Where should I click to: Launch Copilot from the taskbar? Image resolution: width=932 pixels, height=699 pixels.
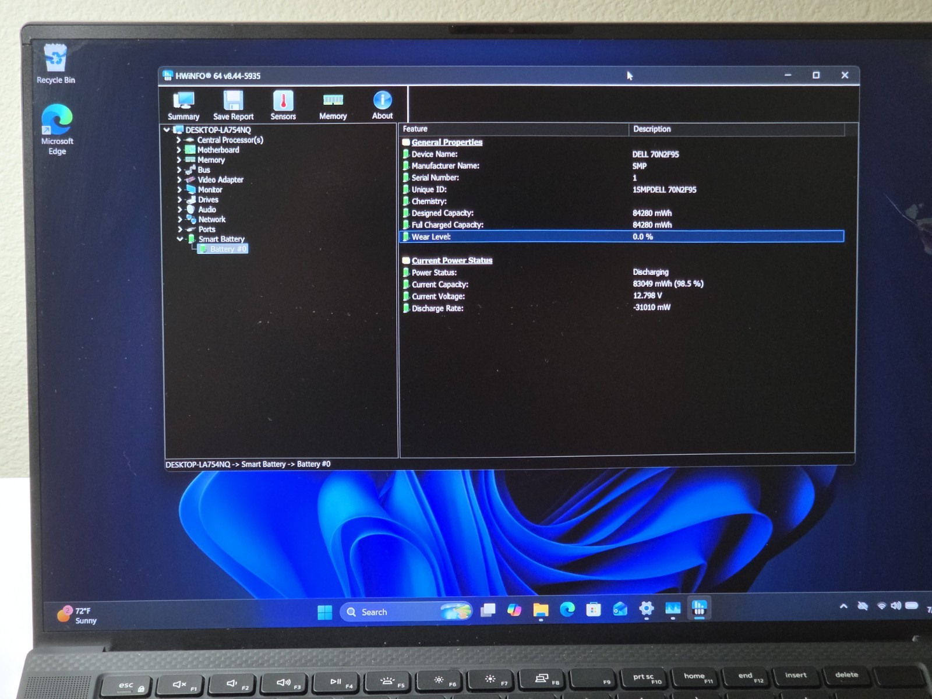pos(514,610)
